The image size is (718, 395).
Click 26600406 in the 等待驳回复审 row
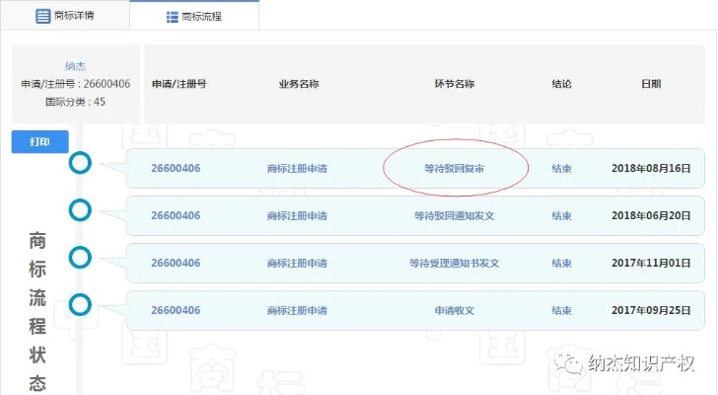tap(176, 169)
